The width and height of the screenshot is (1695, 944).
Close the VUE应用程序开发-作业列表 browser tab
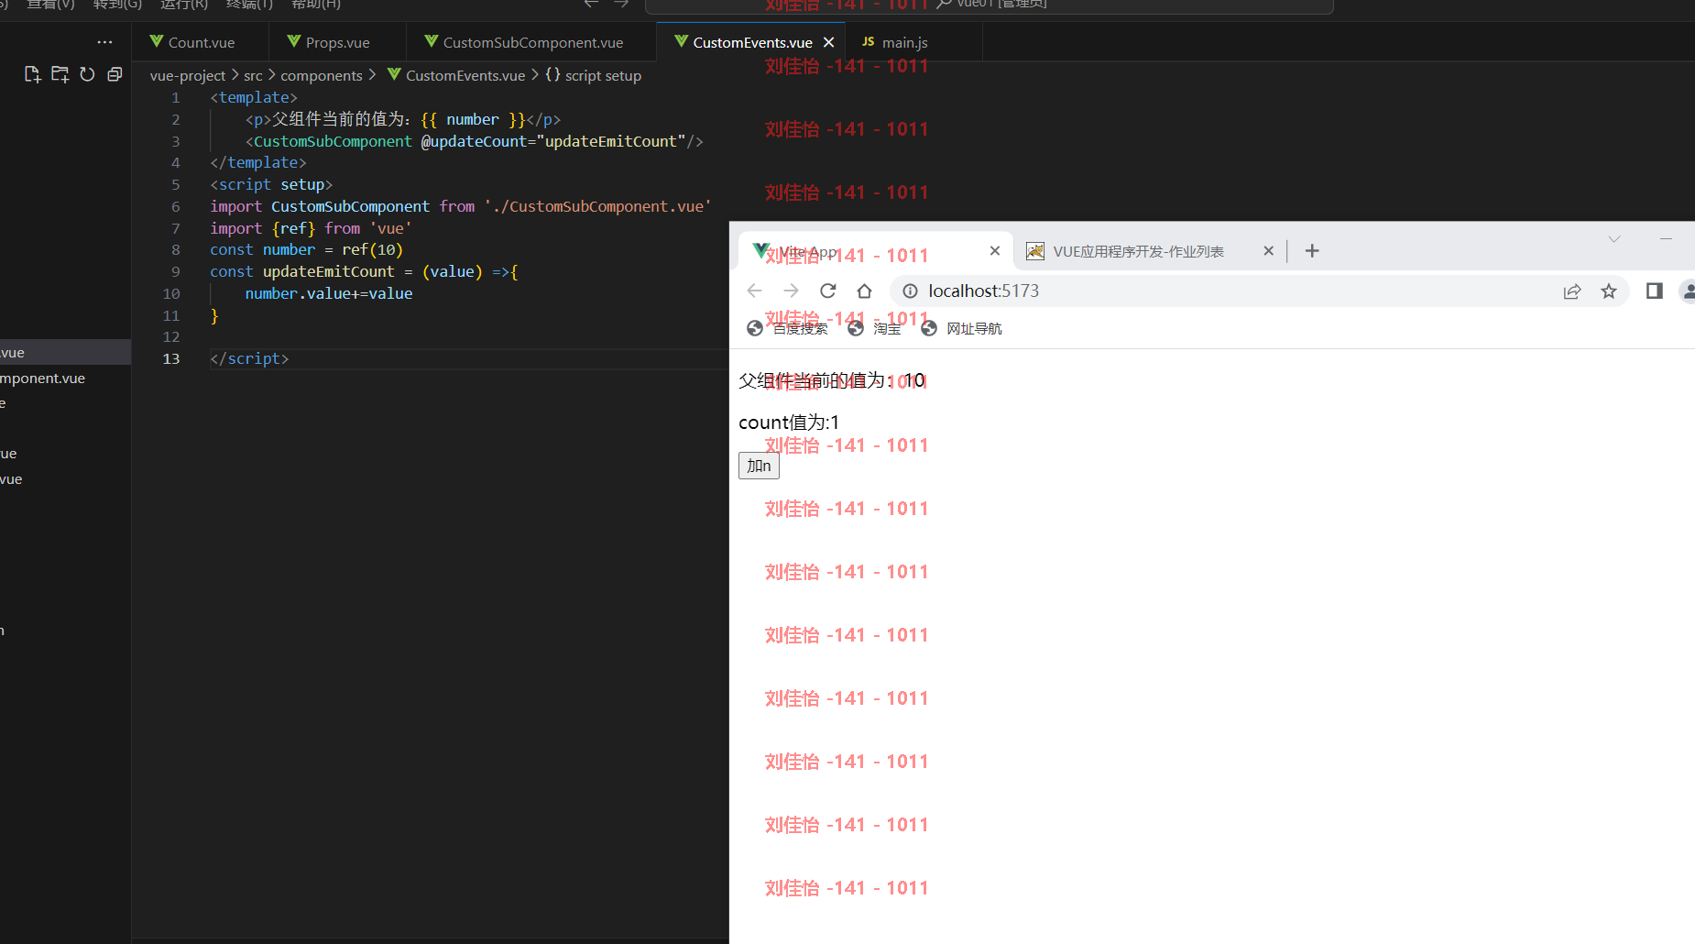pos(1268,251)
